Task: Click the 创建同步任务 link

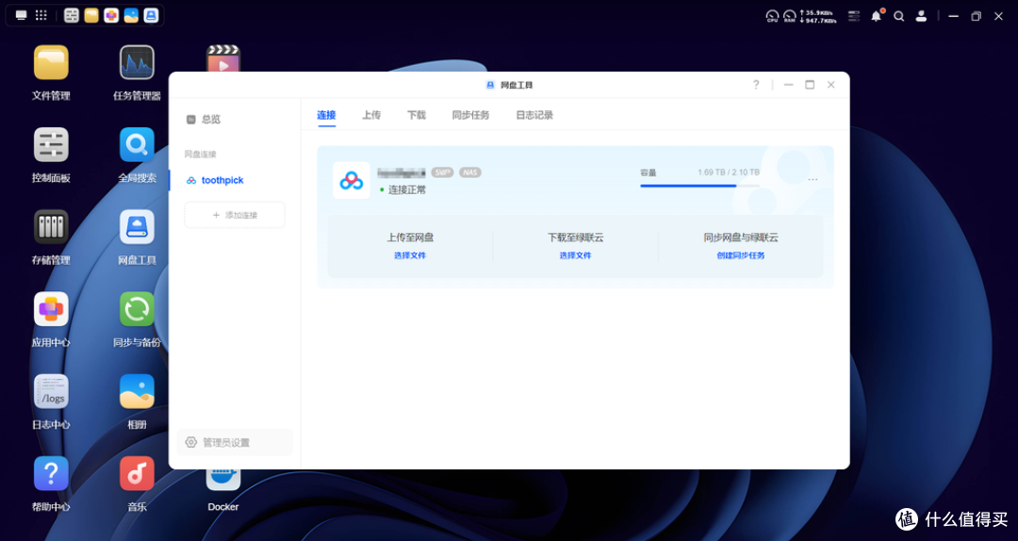Action: pos(741,255)
